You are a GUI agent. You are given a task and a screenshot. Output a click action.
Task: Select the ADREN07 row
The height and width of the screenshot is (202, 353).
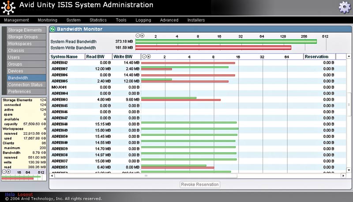point(198,69)
